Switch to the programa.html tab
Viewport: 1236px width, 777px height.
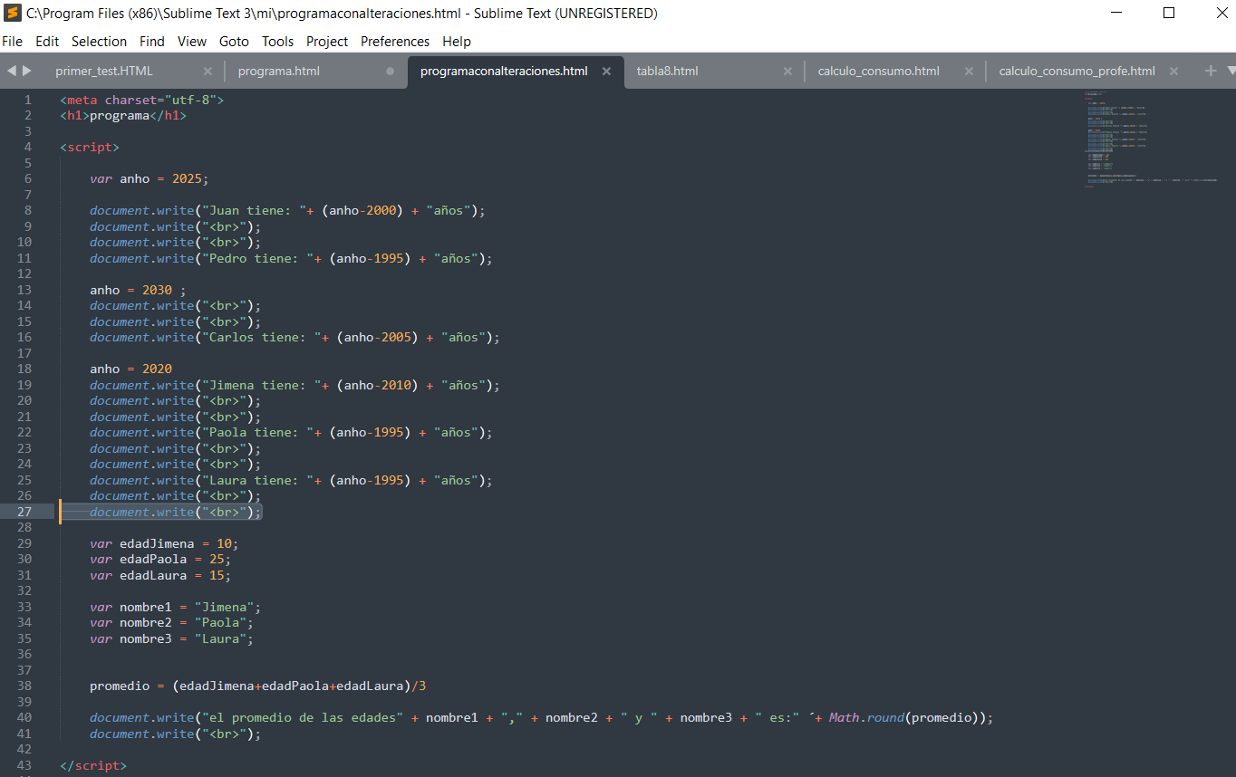pyautogui.click(x=279, y=71)
